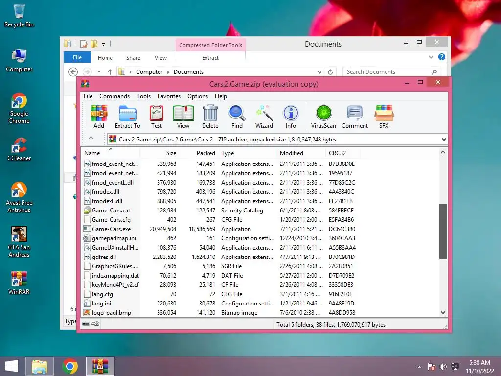Go up one folder level in WinRAR
This screenshot has height=376, width=501.
click(91, 139)
